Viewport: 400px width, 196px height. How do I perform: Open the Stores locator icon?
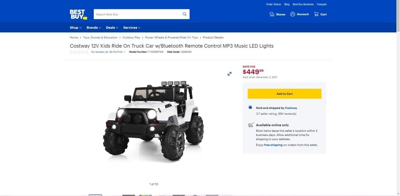(x=272, y=14)
